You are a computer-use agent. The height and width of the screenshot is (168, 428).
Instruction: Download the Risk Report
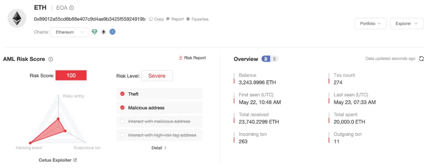[x=192, y=58]
